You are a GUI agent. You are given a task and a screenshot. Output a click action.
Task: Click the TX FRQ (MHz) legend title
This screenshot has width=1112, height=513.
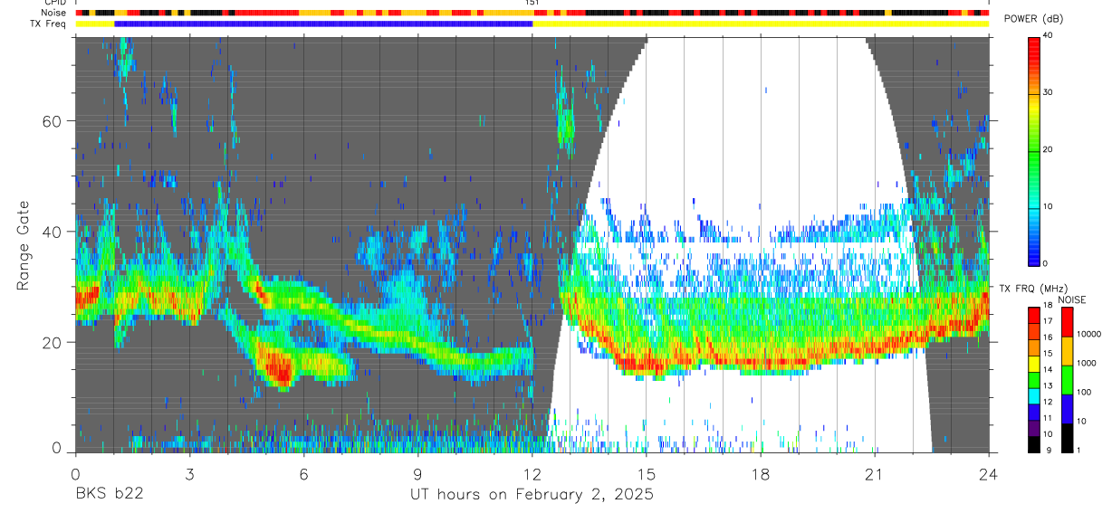[x=1033, y=289]
